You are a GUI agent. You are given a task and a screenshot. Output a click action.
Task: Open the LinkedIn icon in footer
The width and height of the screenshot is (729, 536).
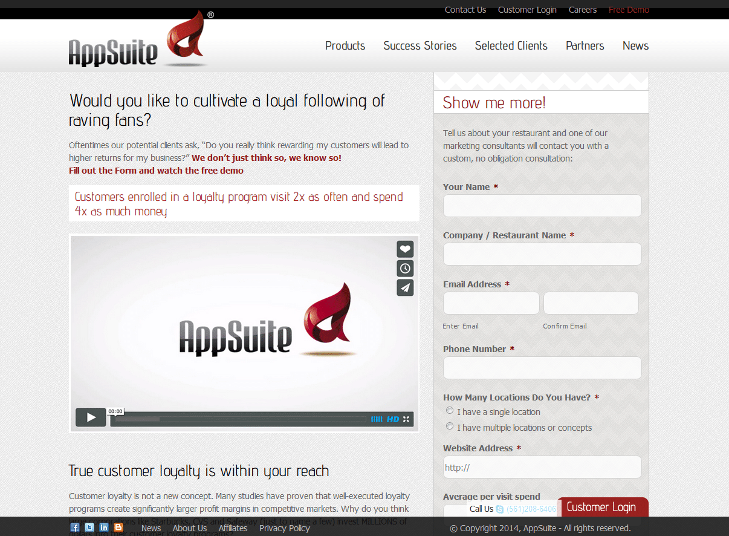(104, 528)
